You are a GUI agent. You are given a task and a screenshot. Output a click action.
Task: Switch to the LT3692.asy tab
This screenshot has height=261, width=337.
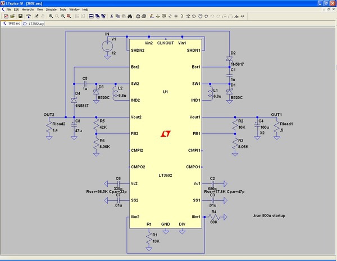(x=35, y=24)
